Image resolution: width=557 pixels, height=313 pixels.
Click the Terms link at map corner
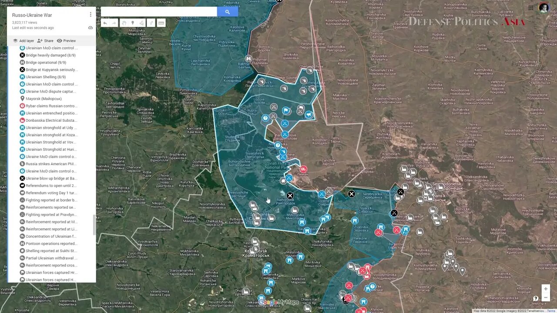click(551, 311)
